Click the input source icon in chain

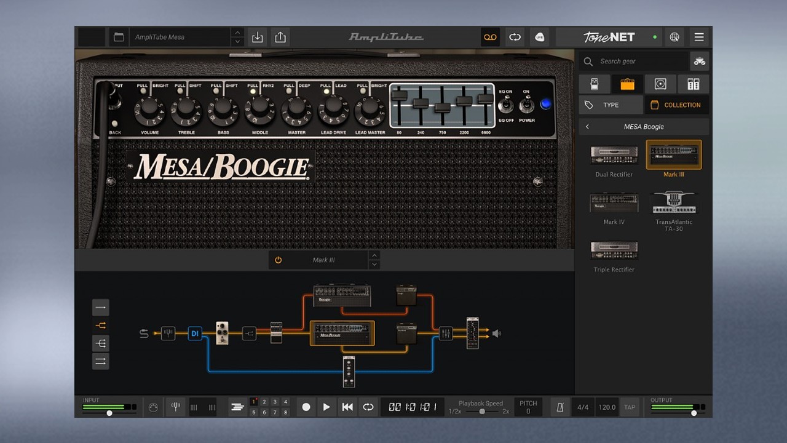click(x=144, y=333)
